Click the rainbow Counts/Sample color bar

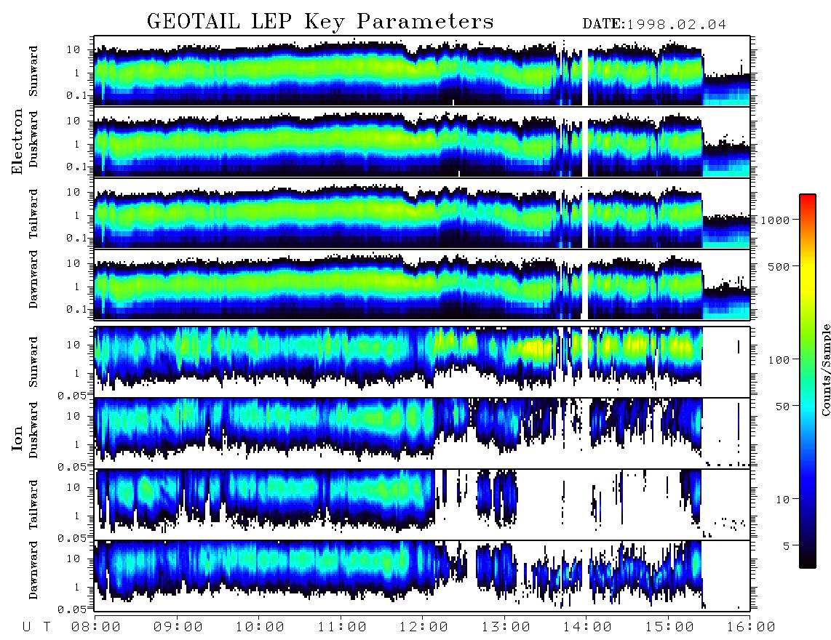point(808,381)
